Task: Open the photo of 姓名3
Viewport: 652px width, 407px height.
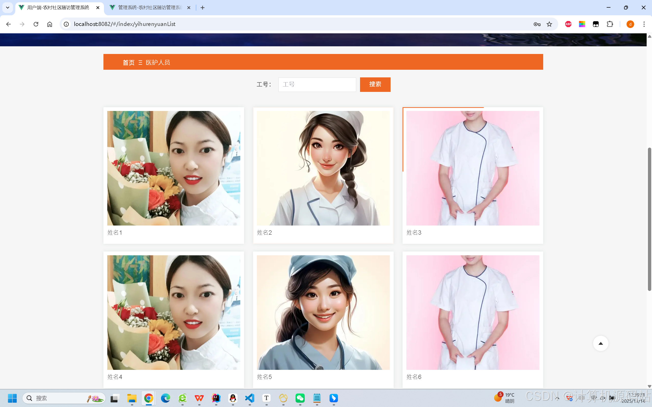Action: (473, 168)
